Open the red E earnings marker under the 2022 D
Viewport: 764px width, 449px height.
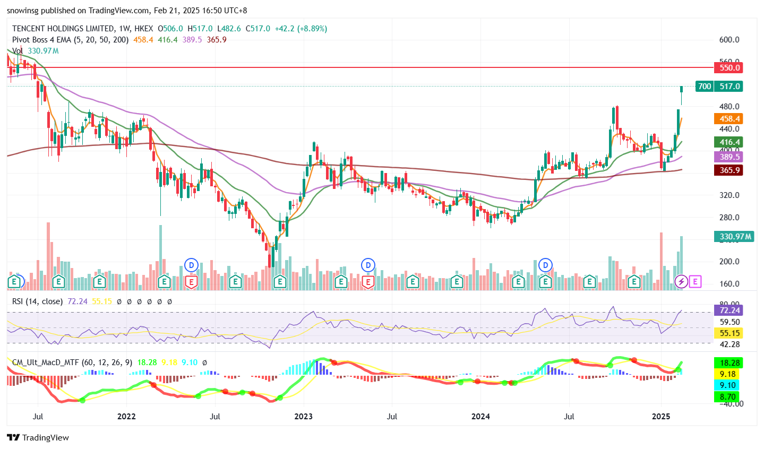pyautogui.click(x=191, y=281)
